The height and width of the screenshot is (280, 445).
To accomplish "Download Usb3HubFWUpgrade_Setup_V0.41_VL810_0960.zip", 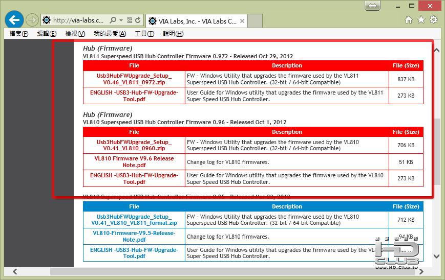I will [x=134, y=145].
